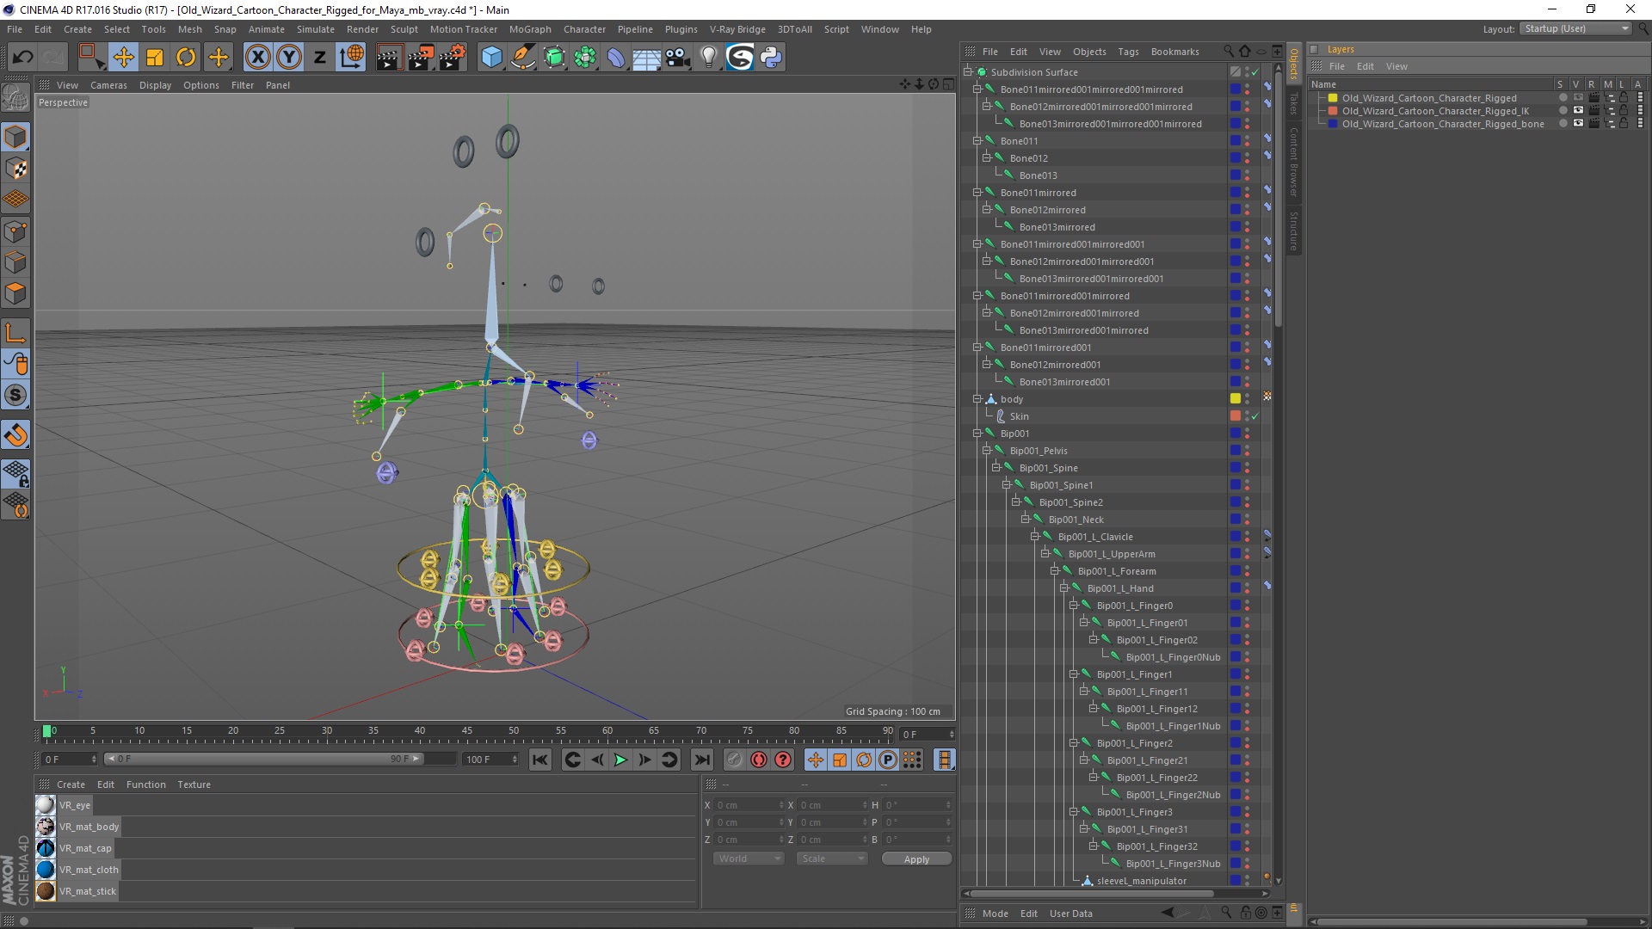The height and width of the screenshot is (929, 1652).
Task: Open the World coordinate dropdown
Action: click(x=748, y=858)
